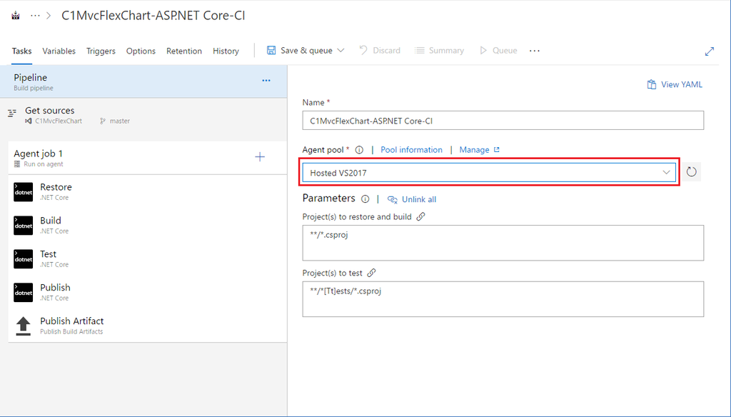Open the View YAML link
Screen dimensions: 731x417
click(681, 84)
